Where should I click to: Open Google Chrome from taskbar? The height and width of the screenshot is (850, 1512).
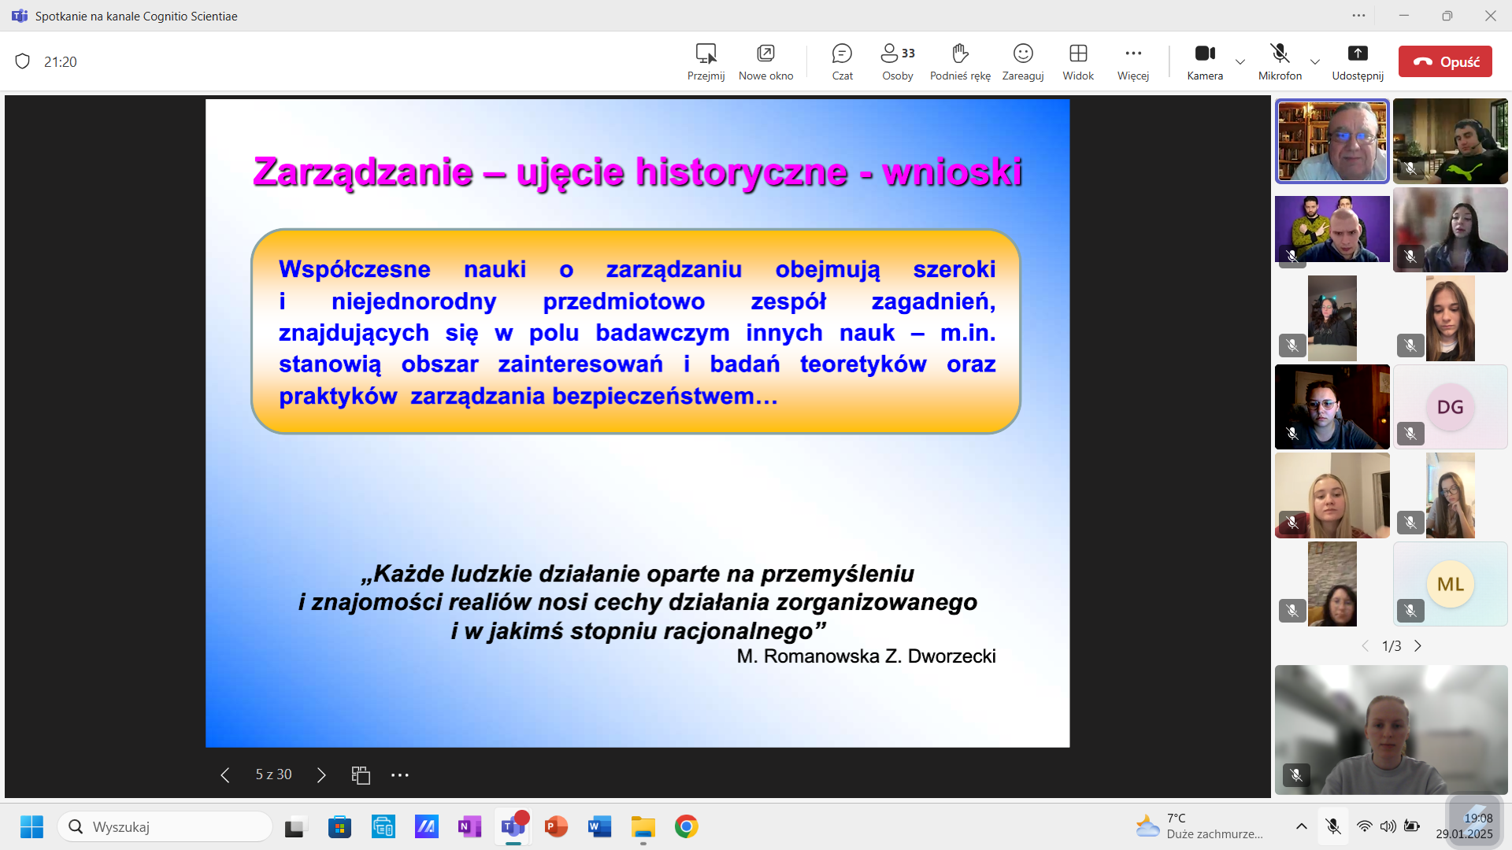point(687,827)
